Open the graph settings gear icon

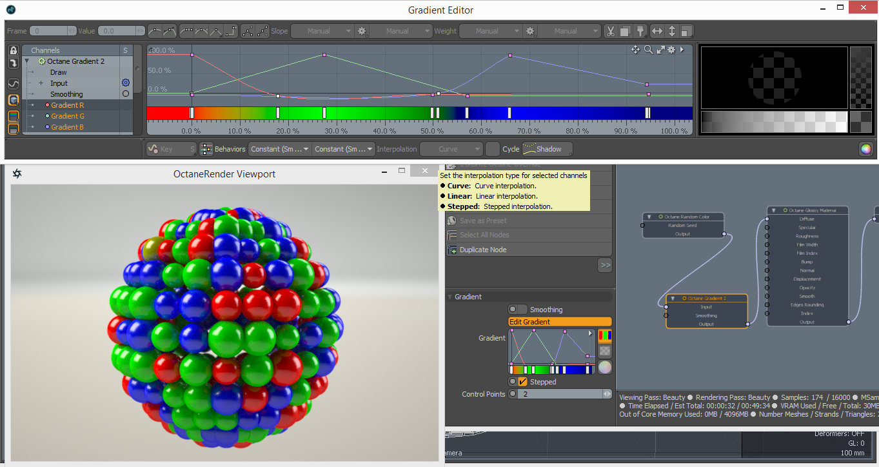click(x=671, y=50)
